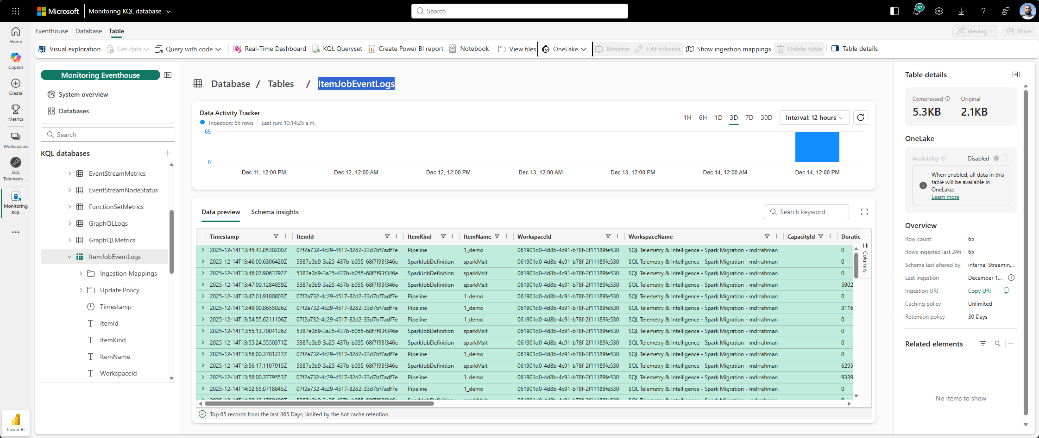The width and height of the screenshot is (1039, 438).
Task: Open the KQL Queryset
Action: [x=337, y=49]
